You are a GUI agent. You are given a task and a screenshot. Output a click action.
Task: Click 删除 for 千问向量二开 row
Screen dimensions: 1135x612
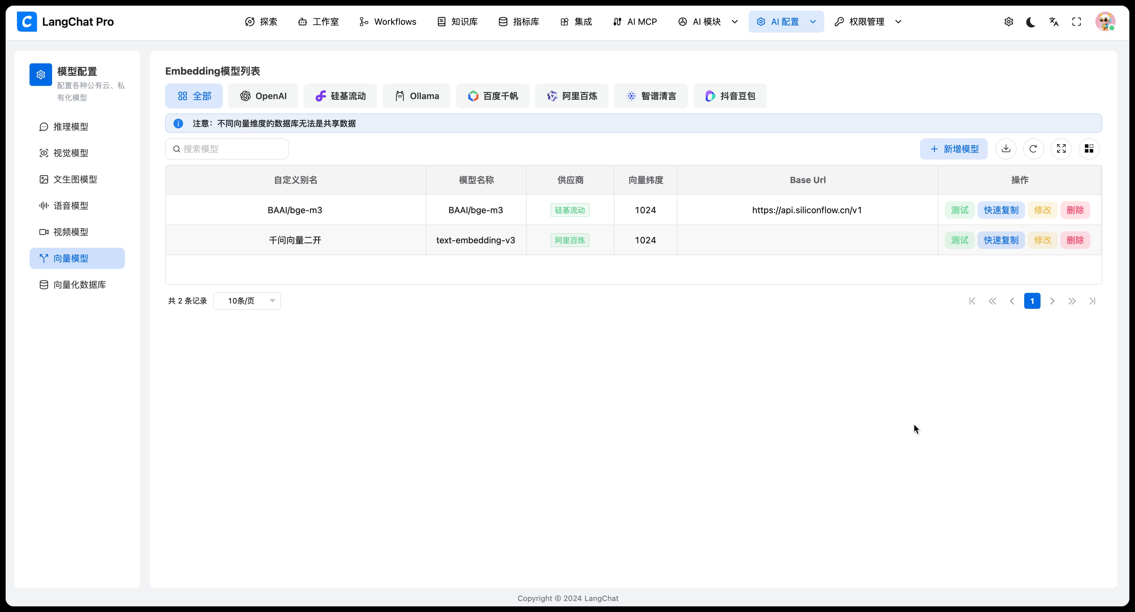[1075, 240]
